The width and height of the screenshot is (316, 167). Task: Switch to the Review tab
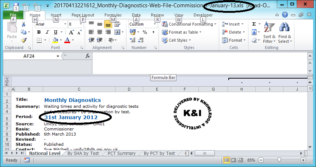[x=157, y=15]
